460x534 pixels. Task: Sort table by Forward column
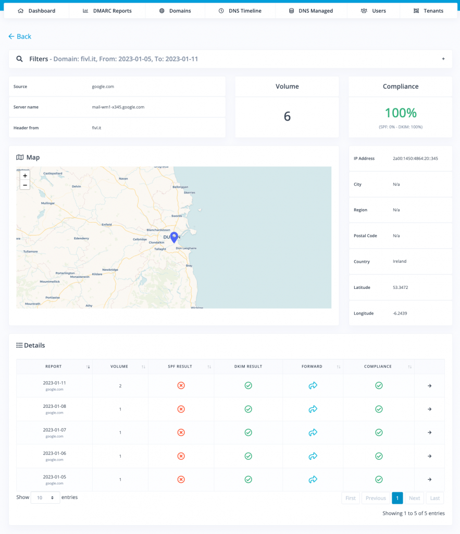tap(313, 367)
